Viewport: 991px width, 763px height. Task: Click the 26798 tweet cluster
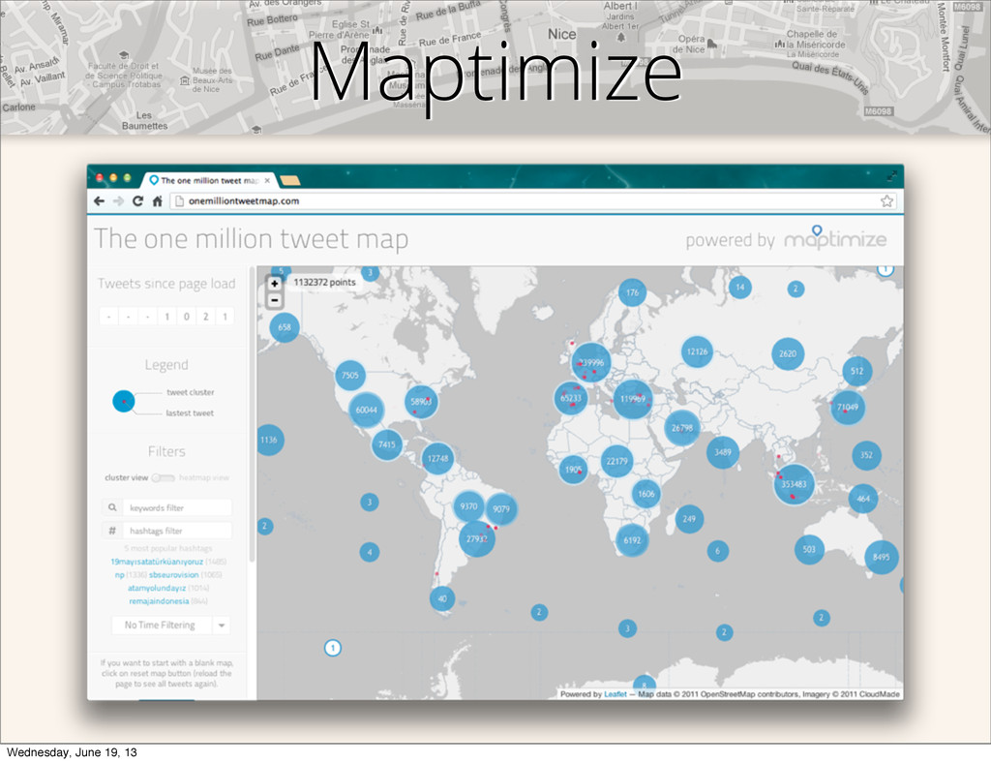pyautogui.click(x=682, y=428)
